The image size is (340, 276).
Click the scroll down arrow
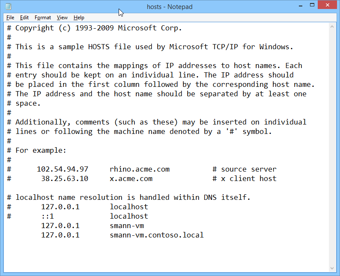(332, 268)
